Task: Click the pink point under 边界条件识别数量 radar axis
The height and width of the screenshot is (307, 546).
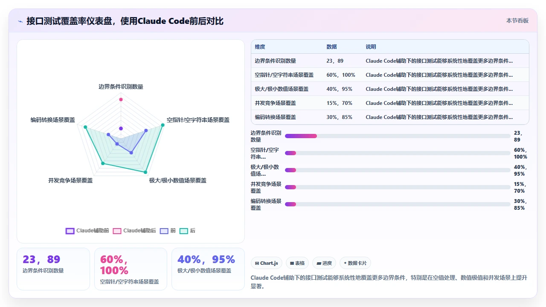Action: point(121,100)
